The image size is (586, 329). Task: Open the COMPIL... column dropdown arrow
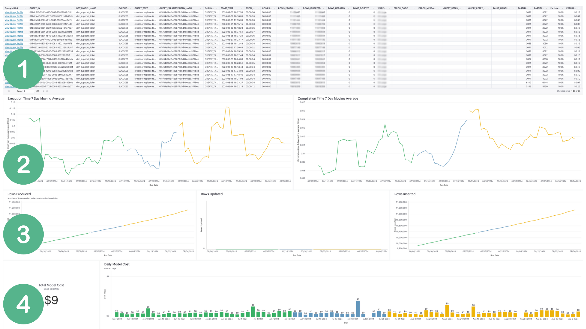click(274, 8)
